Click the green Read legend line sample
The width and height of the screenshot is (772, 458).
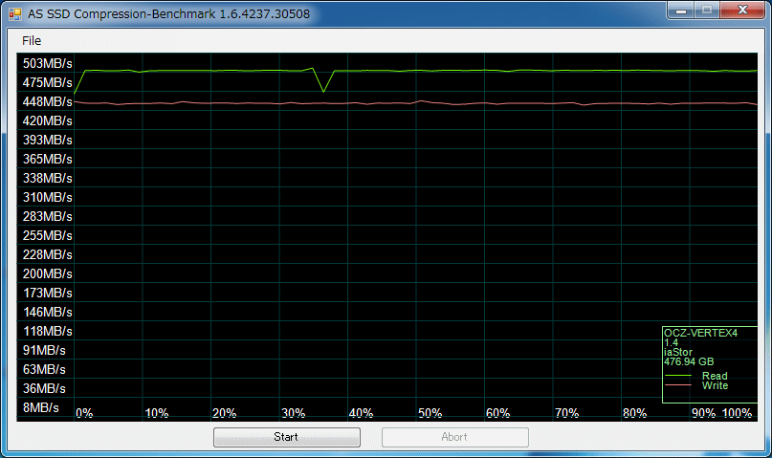[678, 376]
